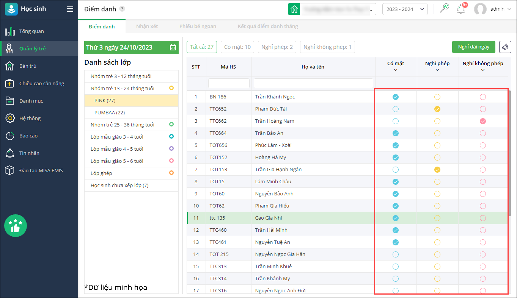
Task: Select Nghỉ không phép for Cao Gia Nhi
Action: pos(483,218)
